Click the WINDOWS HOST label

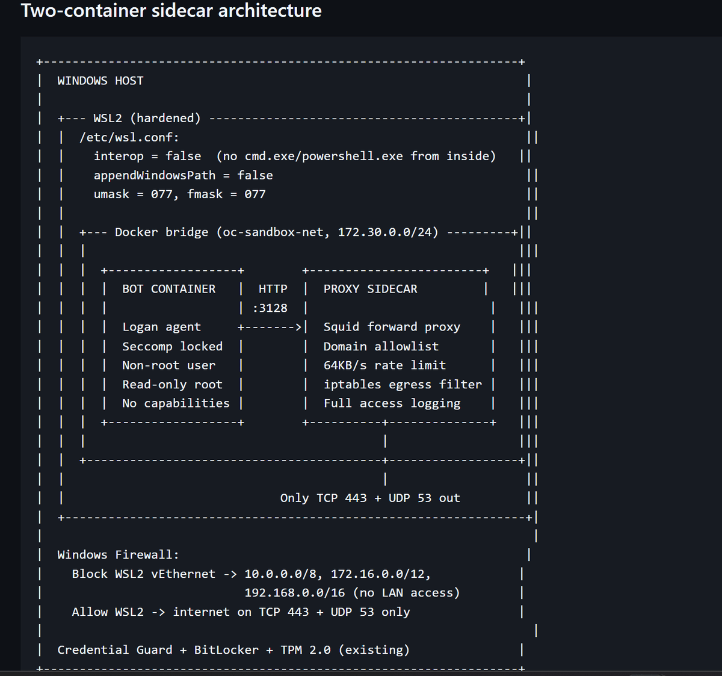(x=100, y=80)
